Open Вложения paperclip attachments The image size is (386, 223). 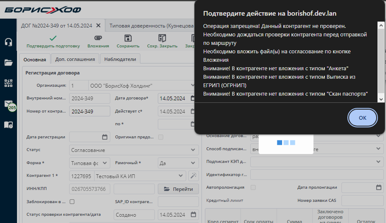click(x=98, y=39)
